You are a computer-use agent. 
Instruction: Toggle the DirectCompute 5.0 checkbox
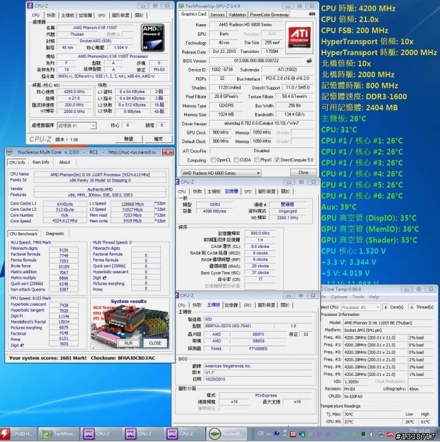point(277,160)
